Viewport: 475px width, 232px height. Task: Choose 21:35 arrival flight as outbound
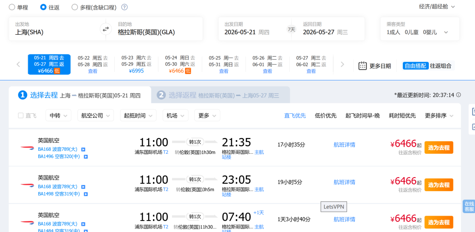coord(438,148)
